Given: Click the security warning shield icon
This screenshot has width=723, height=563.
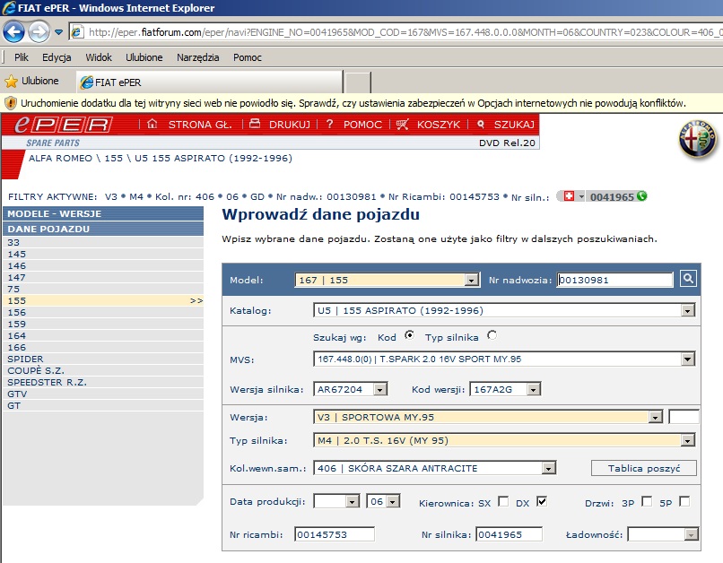Looking at the screenshot, I should pyautogui.click(x=11, y=103).
